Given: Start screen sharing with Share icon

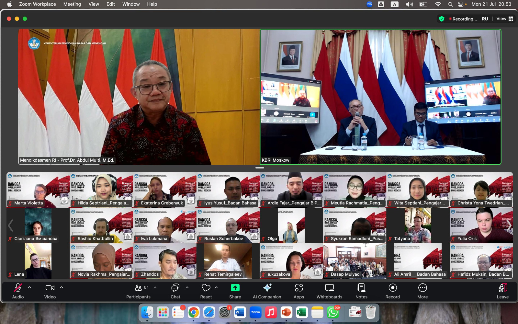Looking at the screenshot, I should click(235, 288).
